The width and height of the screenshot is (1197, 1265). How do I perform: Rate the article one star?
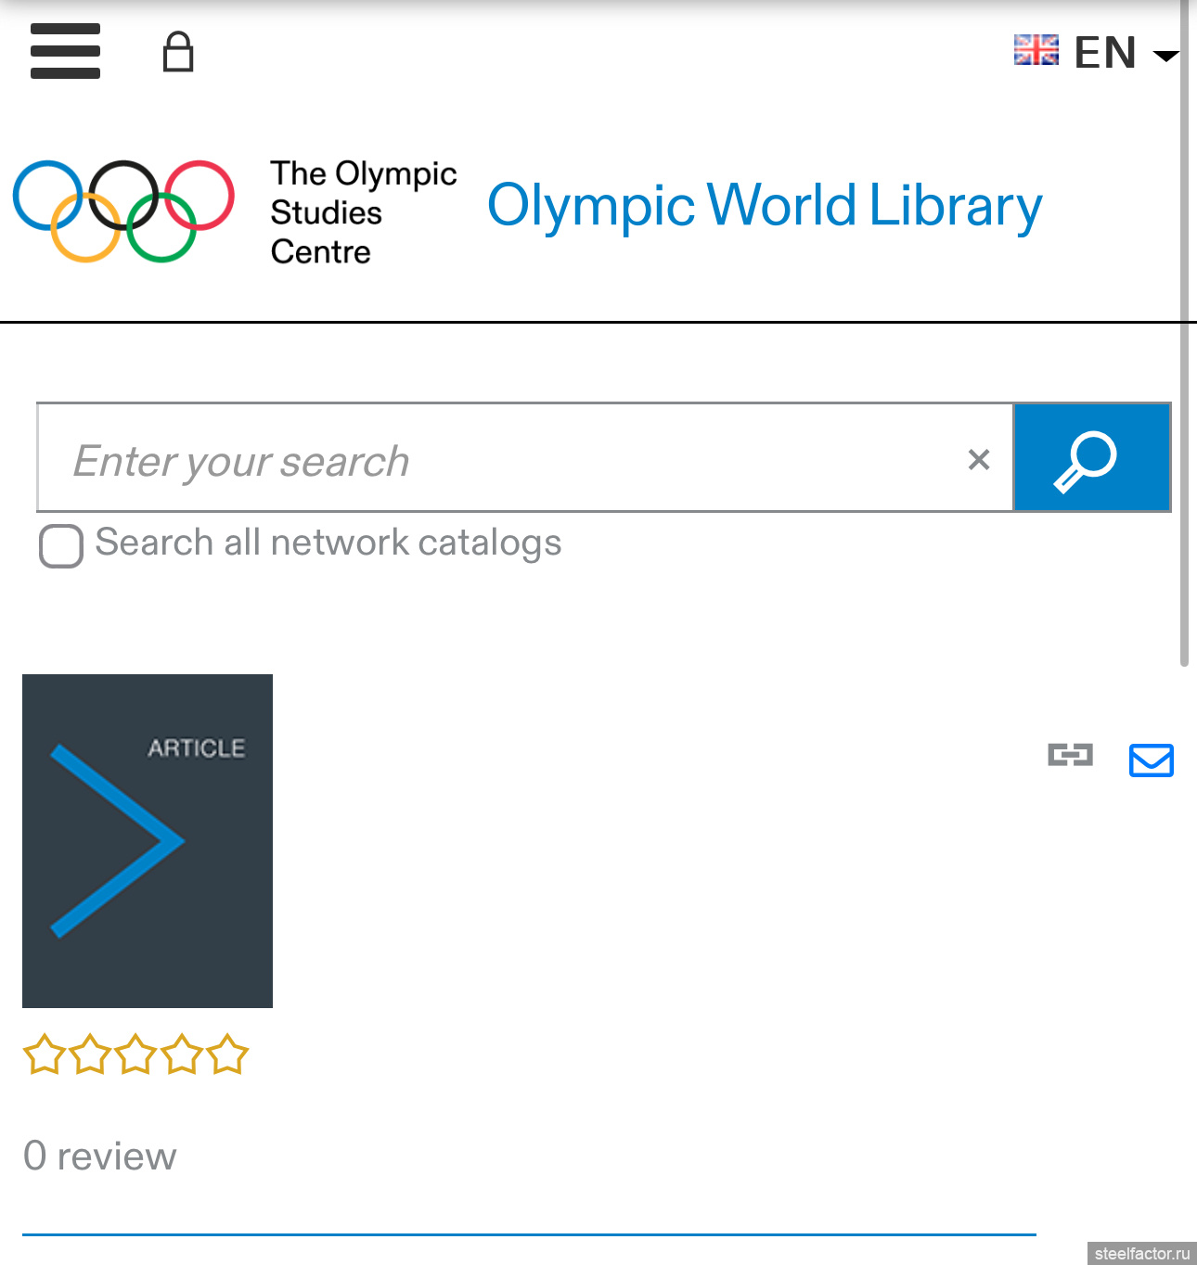(45, 1054)
